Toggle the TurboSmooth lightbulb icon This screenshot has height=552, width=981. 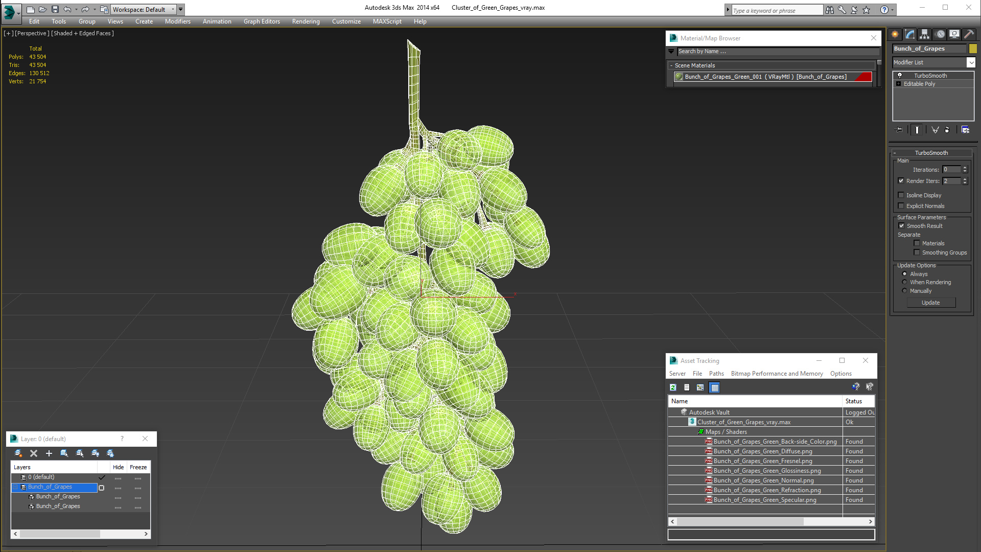pyautogui.click(x=900, y=76)
